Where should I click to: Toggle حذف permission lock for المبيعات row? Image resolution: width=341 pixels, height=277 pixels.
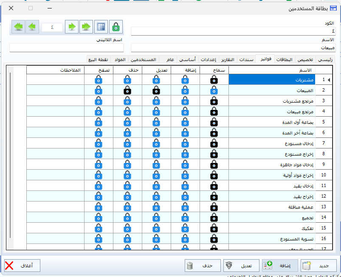127,90
